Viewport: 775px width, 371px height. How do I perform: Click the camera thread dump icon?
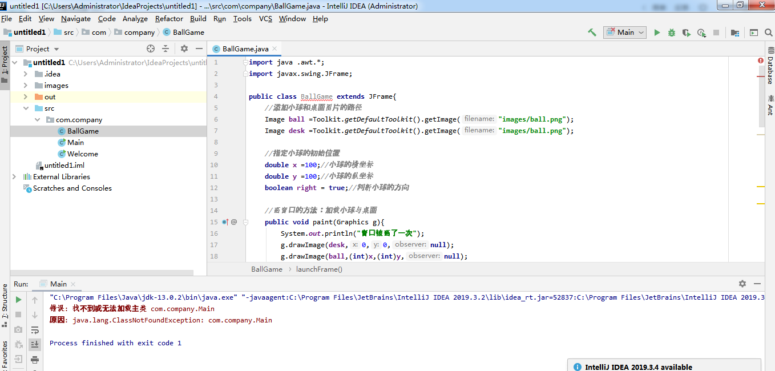click(18, 329)
